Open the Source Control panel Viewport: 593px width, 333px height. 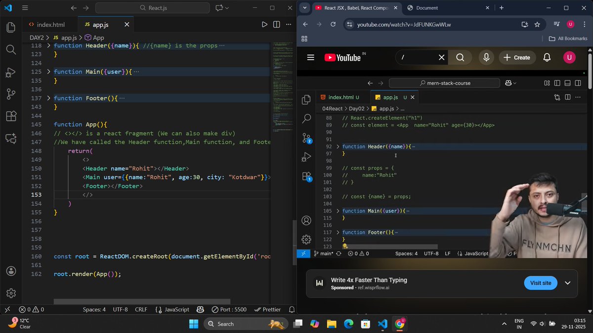10,93
